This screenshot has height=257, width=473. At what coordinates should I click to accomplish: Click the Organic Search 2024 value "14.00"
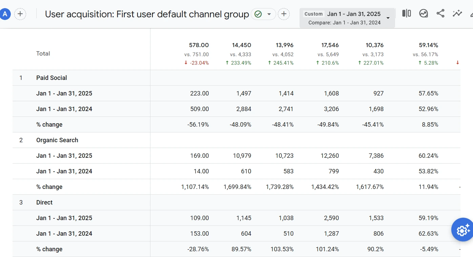click(x=201, y=171)
